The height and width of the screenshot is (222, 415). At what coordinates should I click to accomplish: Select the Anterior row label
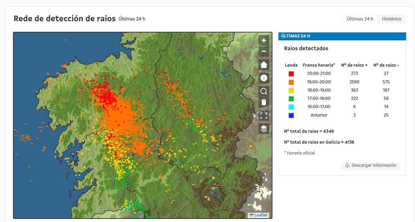319,115
